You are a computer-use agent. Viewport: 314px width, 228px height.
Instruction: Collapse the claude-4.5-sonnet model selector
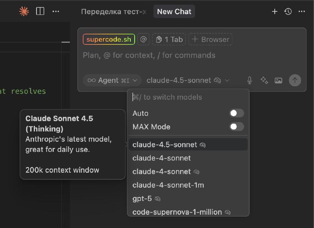coord(188,80)
